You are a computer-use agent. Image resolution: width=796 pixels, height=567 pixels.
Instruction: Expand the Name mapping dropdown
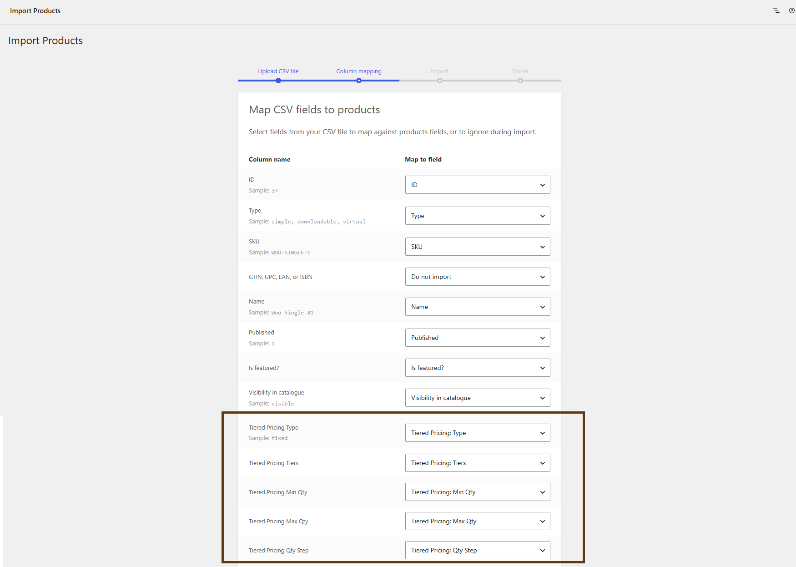point(478,307)
